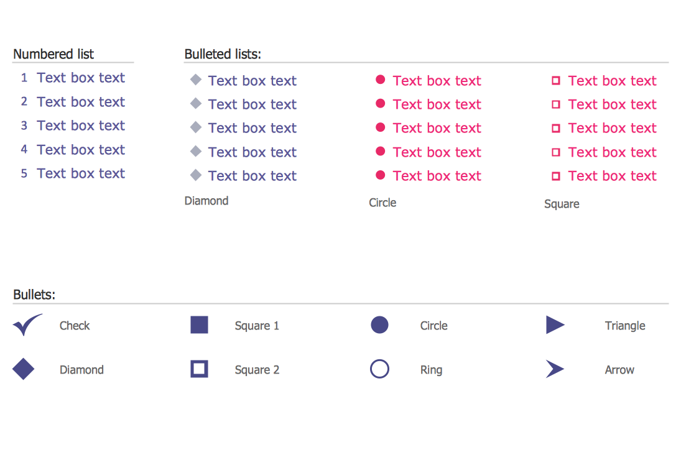Select the hollow Square 2 bullet
Viewport: 681px width, 450px height.
[x=199, y=369]
